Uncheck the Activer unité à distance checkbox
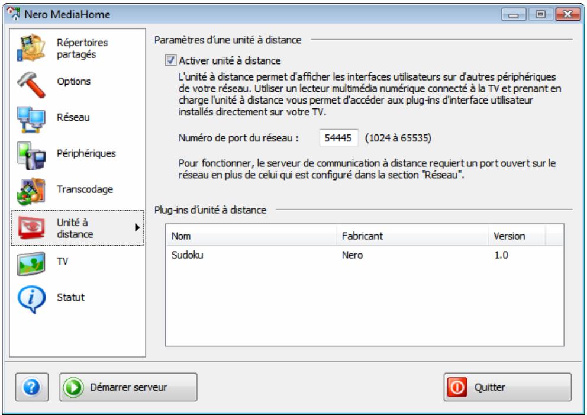The height and width of the screenshot is (415, 587). click(x=170, y=60)
